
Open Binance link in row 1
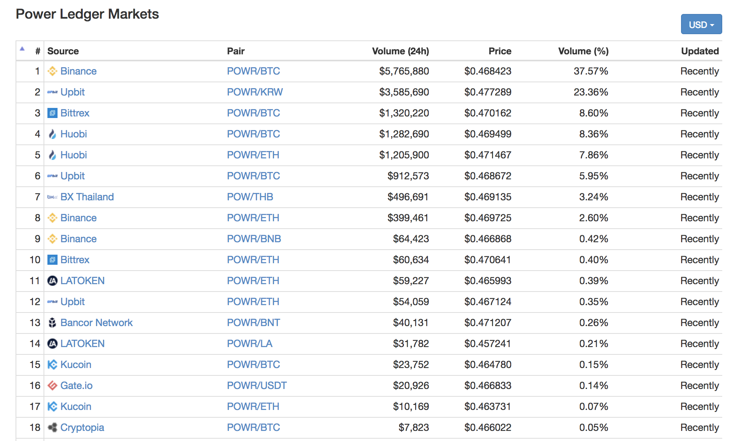pyautogui.click(x=79, y=71)
